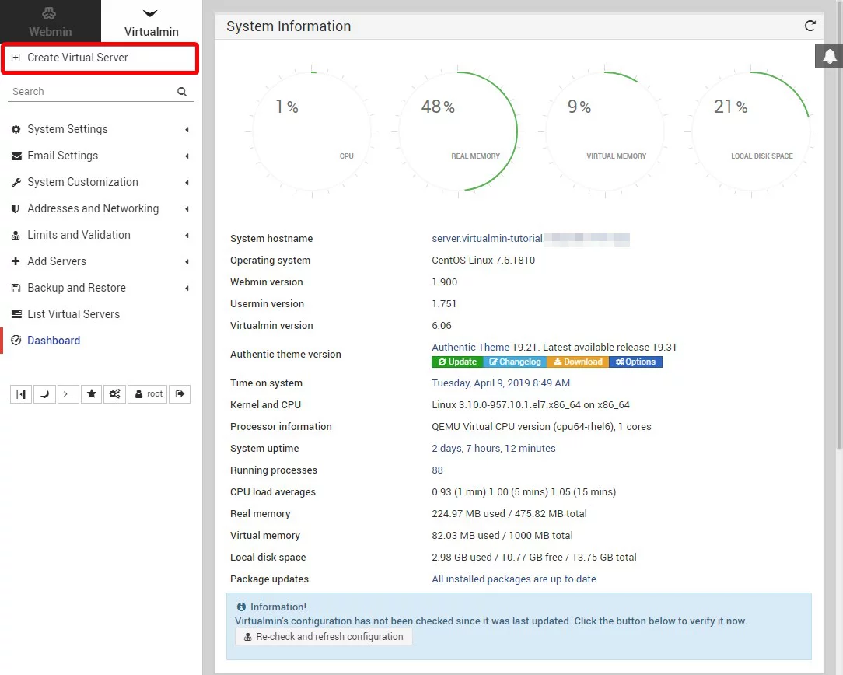Image resolution: width=843 pixels, height=675 pixels.
Task: Open List Virtual Servers
Action: pos(100,314)
